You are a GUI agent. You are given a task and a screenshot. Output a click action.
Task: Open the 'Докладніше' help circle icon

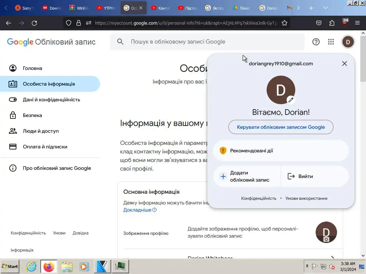(154, 210)
